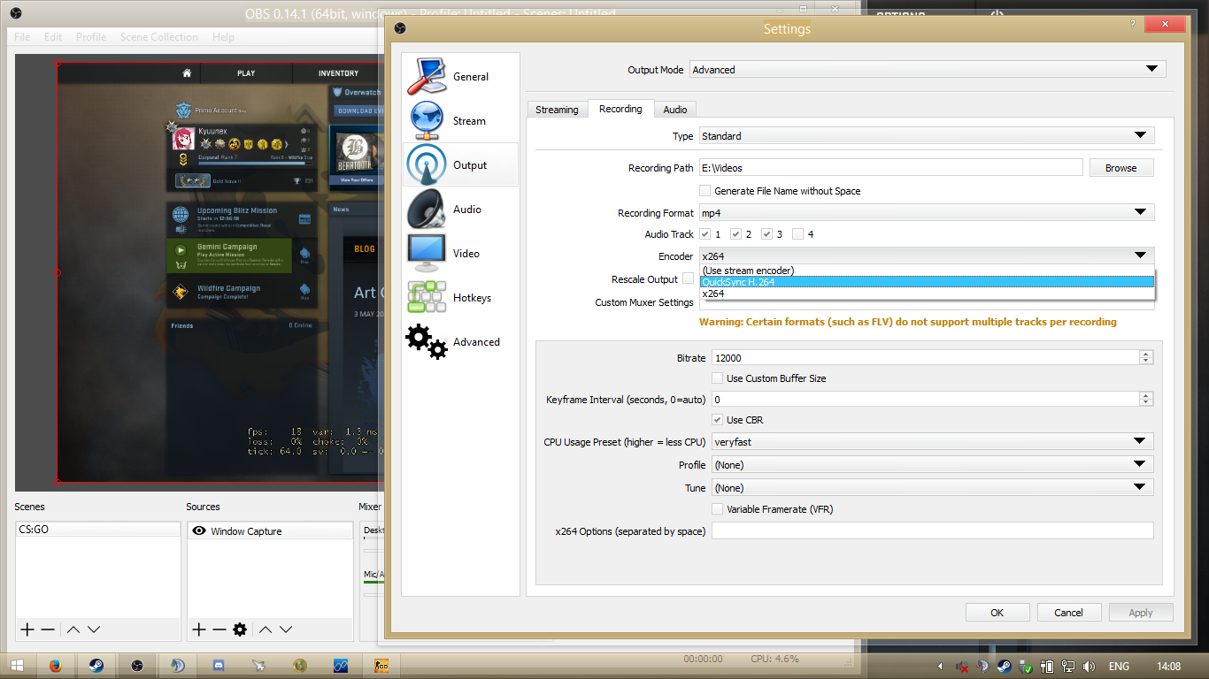Toggle Audio Track 2 checkbox

[x=736, y=234]
